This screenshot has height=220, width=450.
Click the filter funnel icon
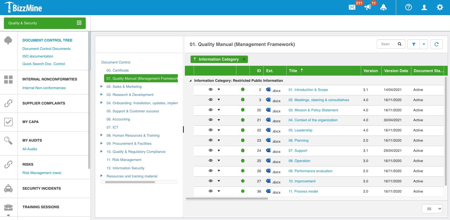pyautogui.click(x=414, y=44)
